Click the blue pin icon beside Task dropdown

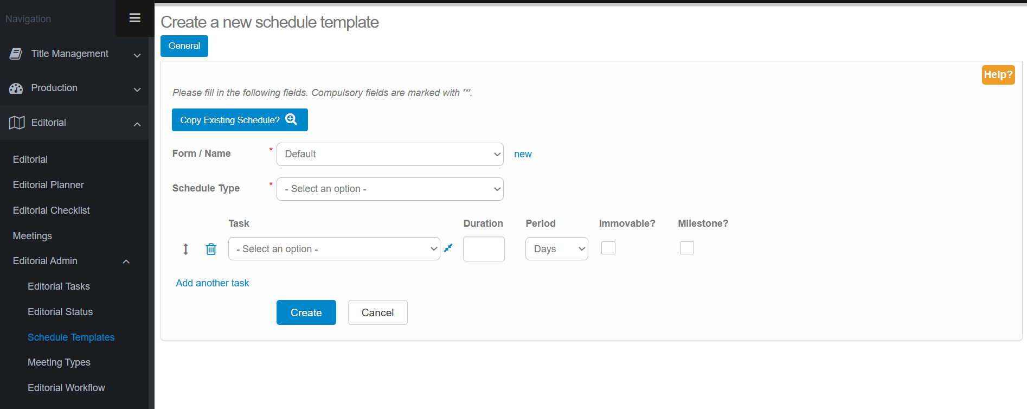coord(448,248)
